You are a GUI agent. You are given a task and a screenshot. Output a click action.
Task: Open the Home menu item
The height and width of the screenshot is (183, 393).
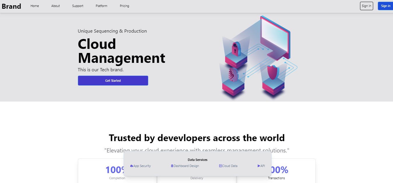pos(35,6)
